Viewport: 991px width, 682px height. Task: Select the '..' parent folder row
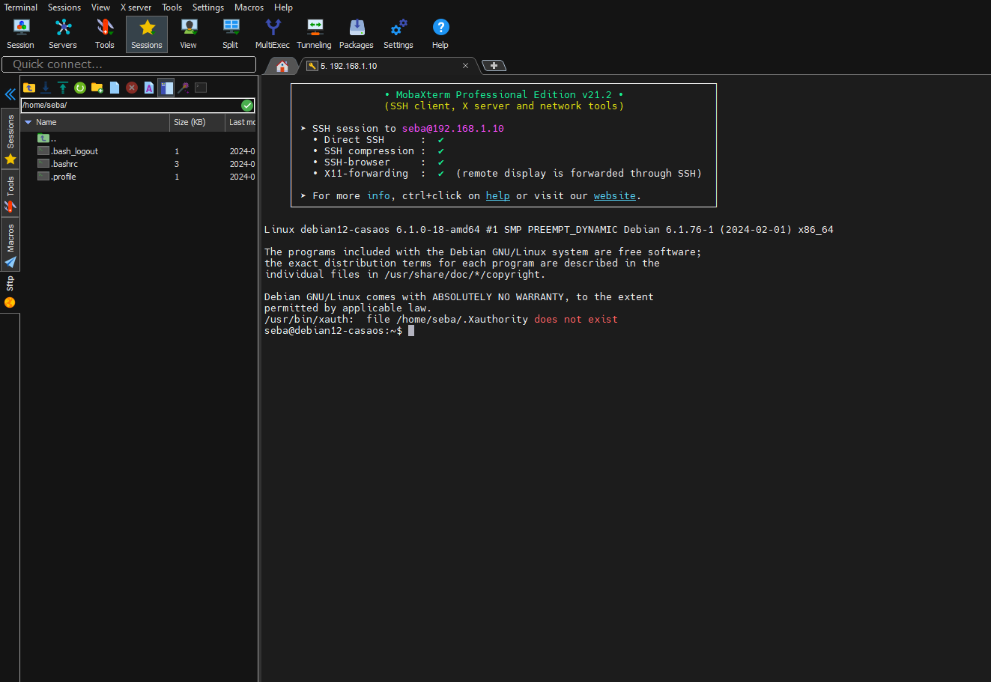139,138
